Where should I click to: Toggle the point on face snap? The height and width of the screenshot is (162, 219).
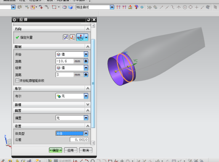(208, 7)
